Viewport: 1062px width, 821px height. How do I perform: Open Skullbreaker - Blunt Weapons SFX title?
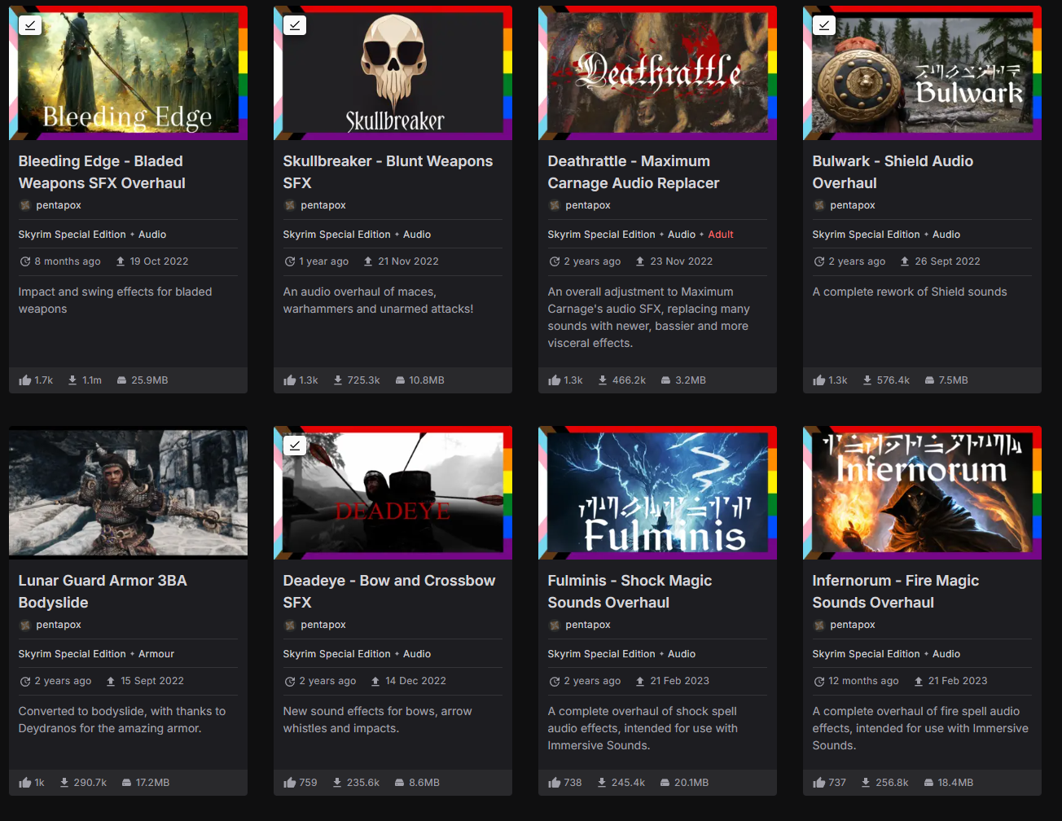click(x=388, y=172)
